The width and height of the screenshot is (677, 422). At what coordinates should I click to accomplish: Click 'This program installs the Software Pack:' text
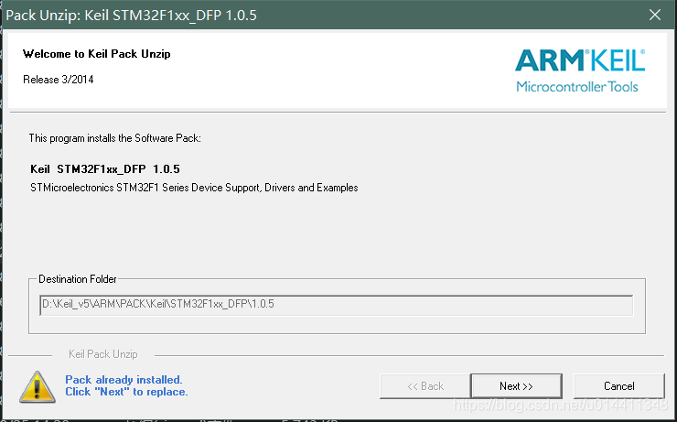[x=115, y=138]
